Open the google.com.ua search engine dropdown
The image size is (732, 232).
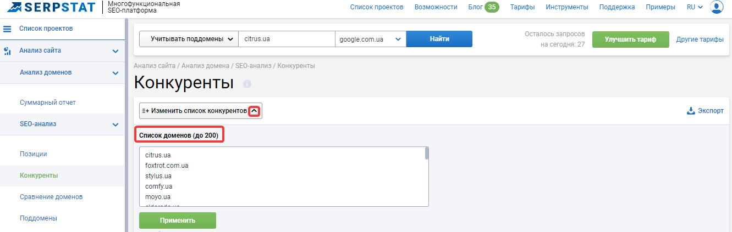coord(370,39)
